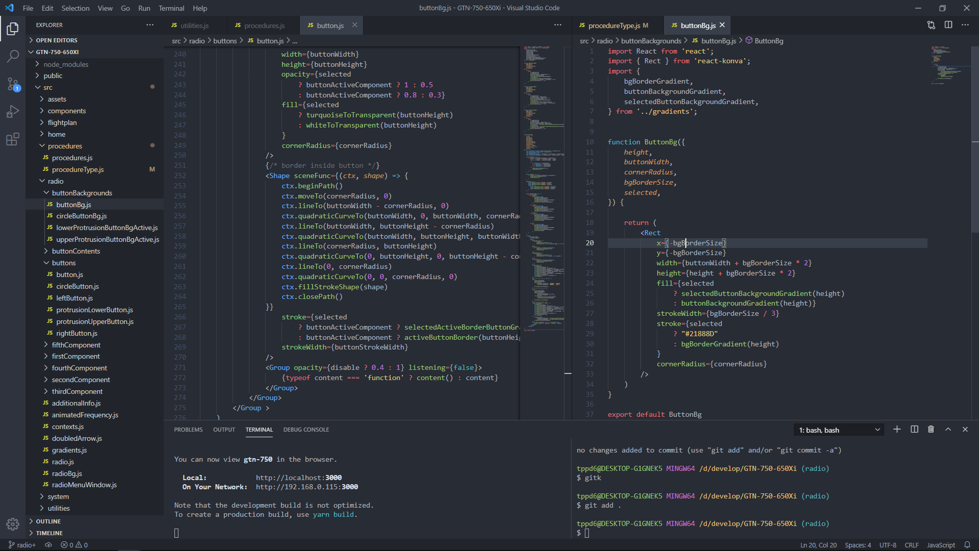Viewport: 979px width, 551px height.
Task: Click the radio+ branch in status bar
Action: pyautogui.click(x=22, y=545)
